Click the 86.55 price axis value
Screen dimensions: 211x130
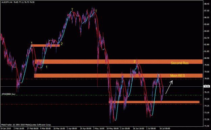click(x=207, y=17)
